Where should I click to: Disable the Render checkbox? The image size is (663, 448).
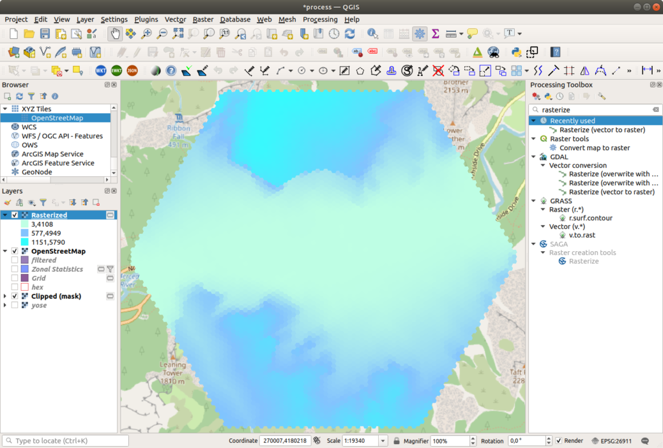coord(559,441)
